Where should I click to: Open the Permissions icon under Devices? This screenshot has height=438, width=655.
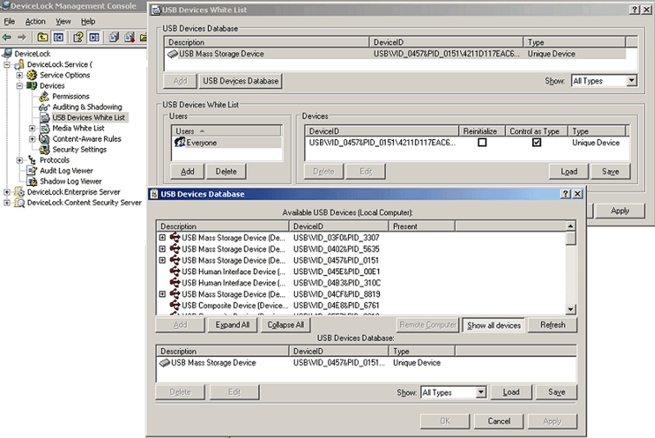pyautogui.click(x=44, y=97)
